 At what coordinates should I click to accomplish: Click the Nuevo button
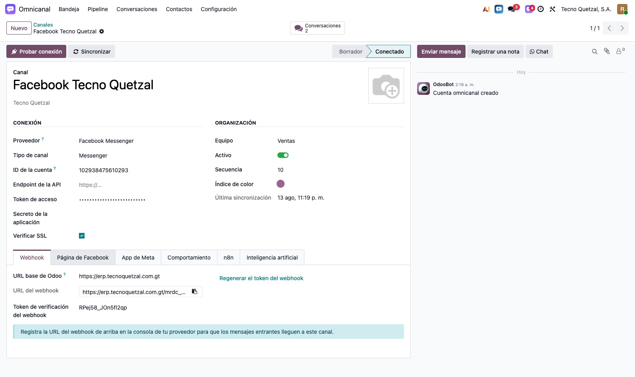[19, 28]
